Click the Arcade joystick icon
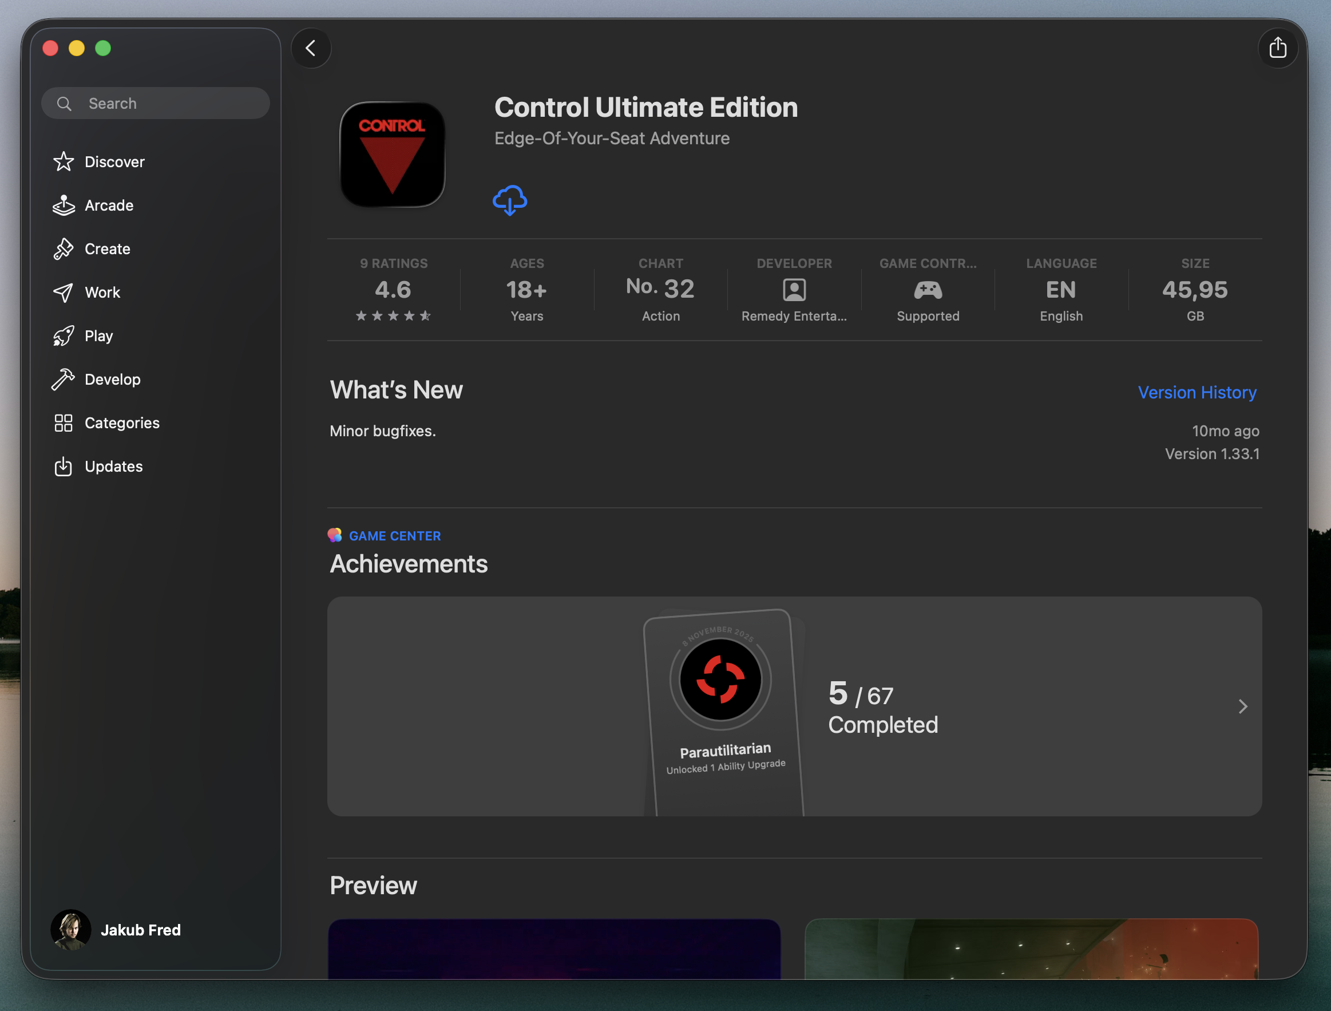This screenshot has height=1011, width=1331. click(x=63, y=206)
